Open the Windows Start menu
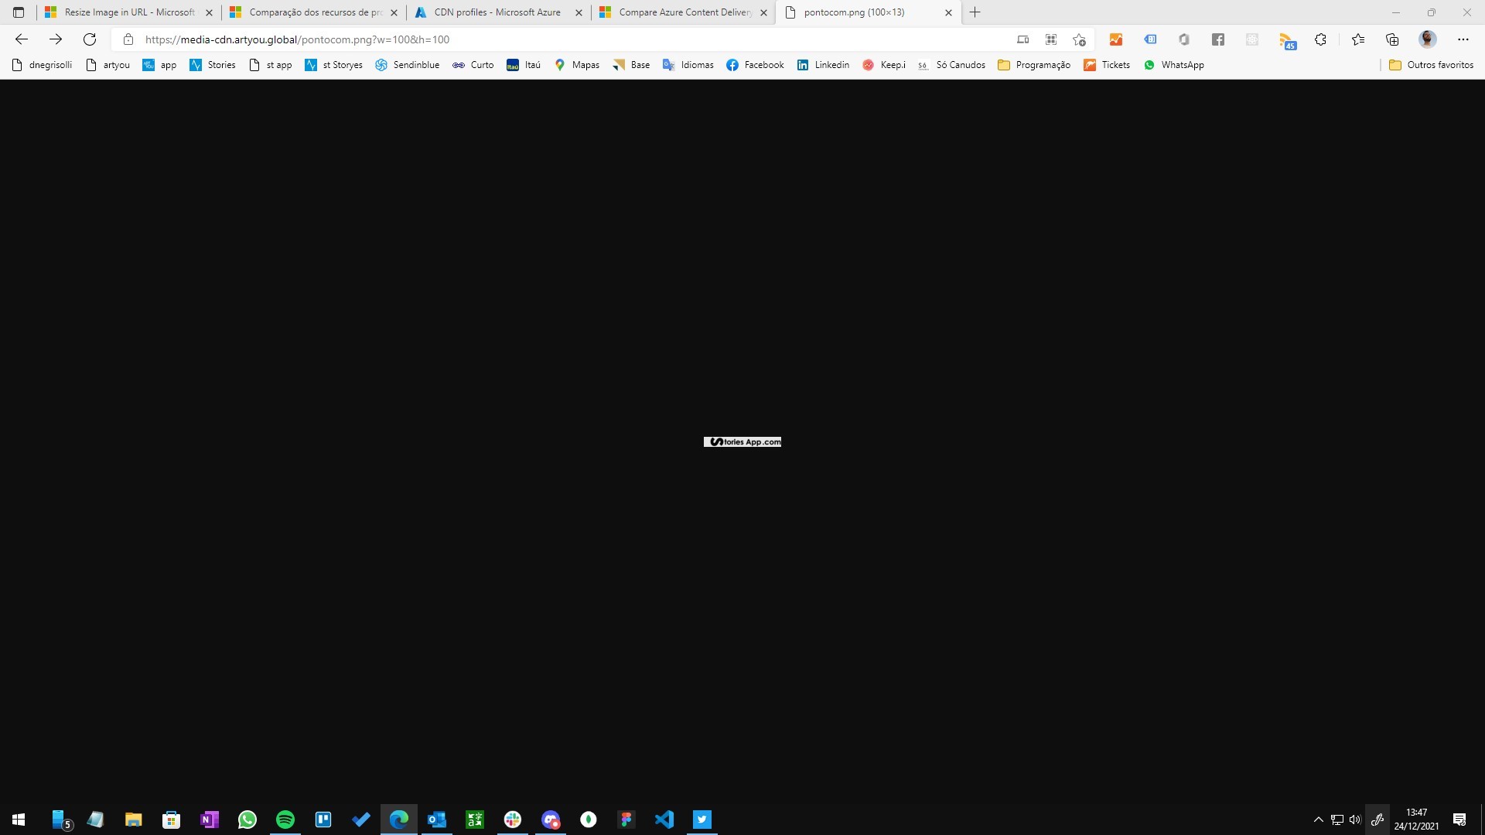This screenshot has height=835, width=1485. 19,820
